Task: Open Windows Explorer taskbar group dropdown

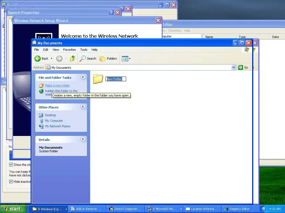Action: point(66,209)
